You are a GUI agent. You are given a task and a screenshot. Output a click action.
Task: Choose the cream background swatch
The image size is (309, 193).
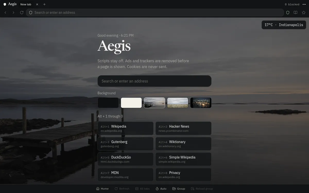click(131, 103)
